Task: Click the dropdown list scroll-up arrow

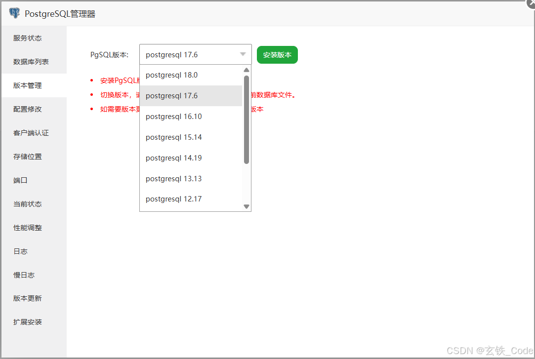Action: point(247,70)
